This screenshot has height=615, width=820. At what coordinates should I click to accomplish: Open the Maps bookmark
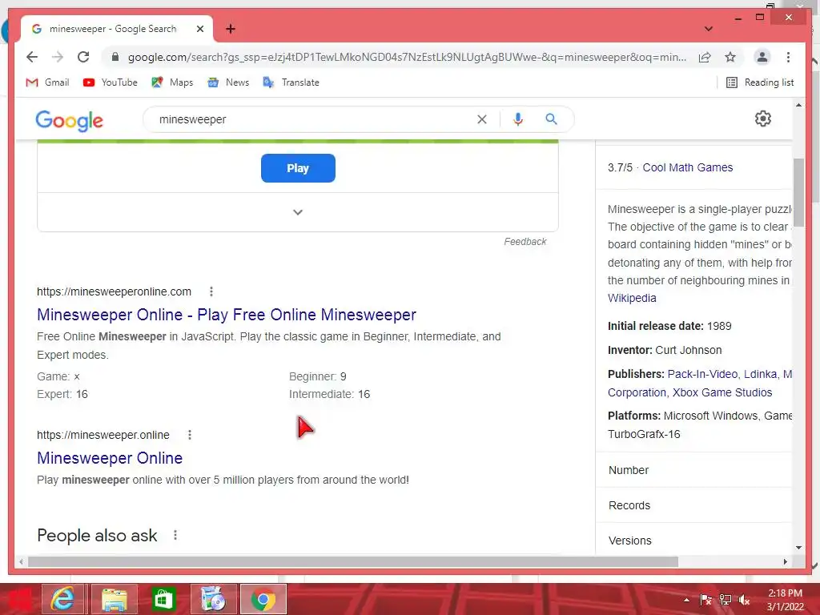(172, 82)
